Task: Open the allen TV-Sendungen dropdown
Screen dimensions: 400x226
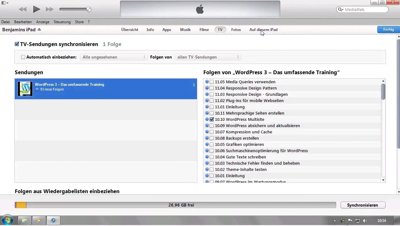Action: pos(208,57)
